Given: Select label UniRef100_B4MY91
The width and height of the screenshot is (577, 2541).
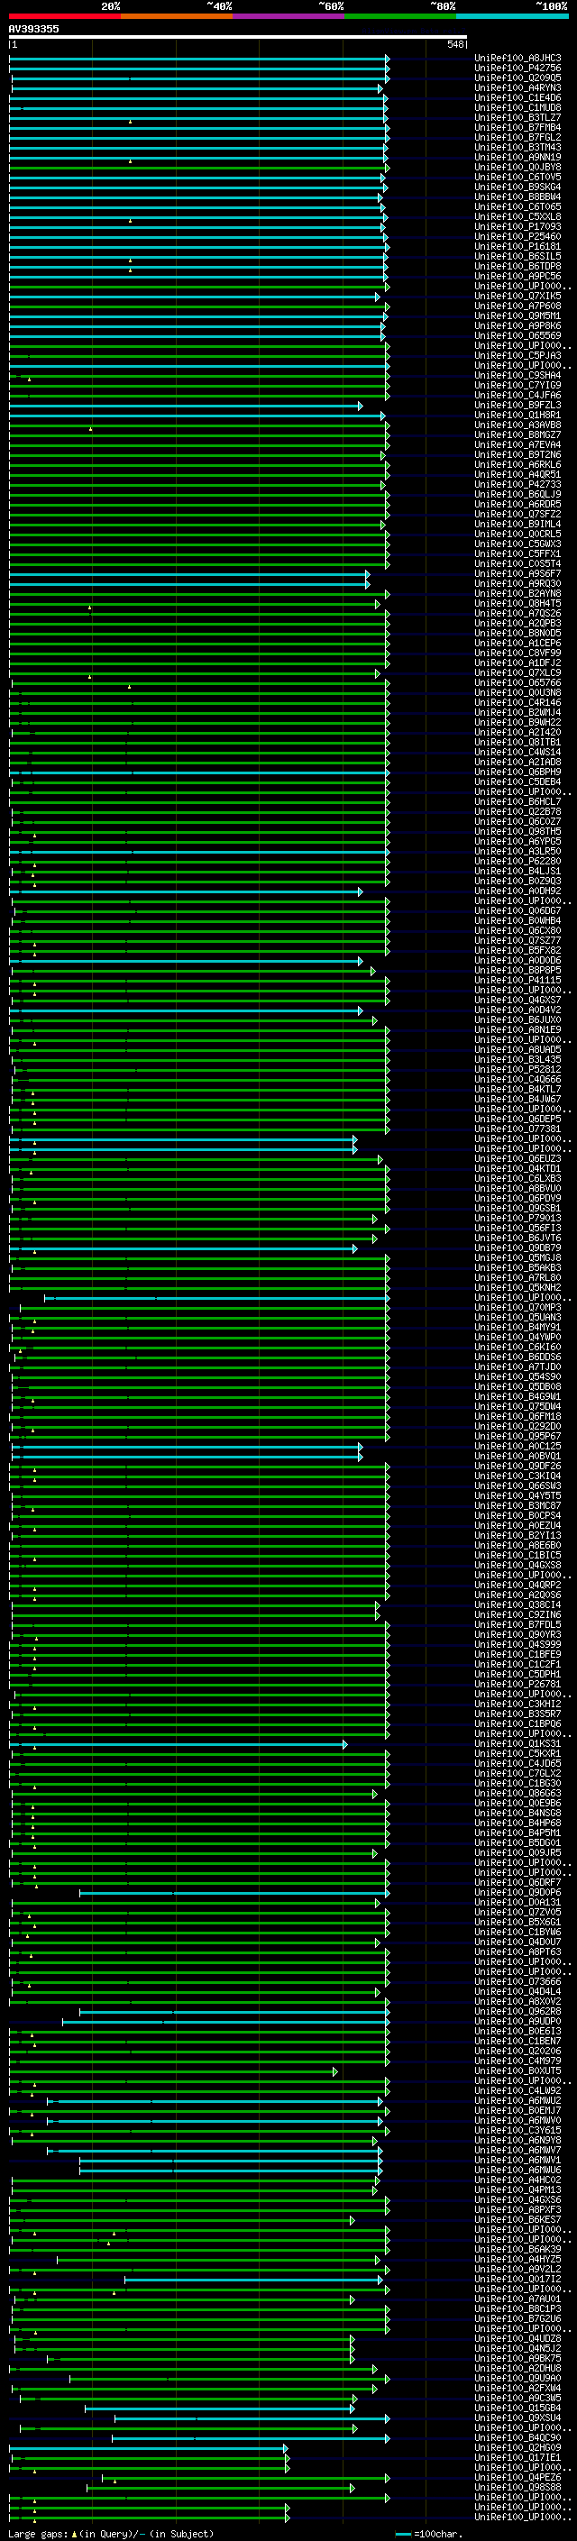Looking at the screenshot, I should tap(517, 1328).
